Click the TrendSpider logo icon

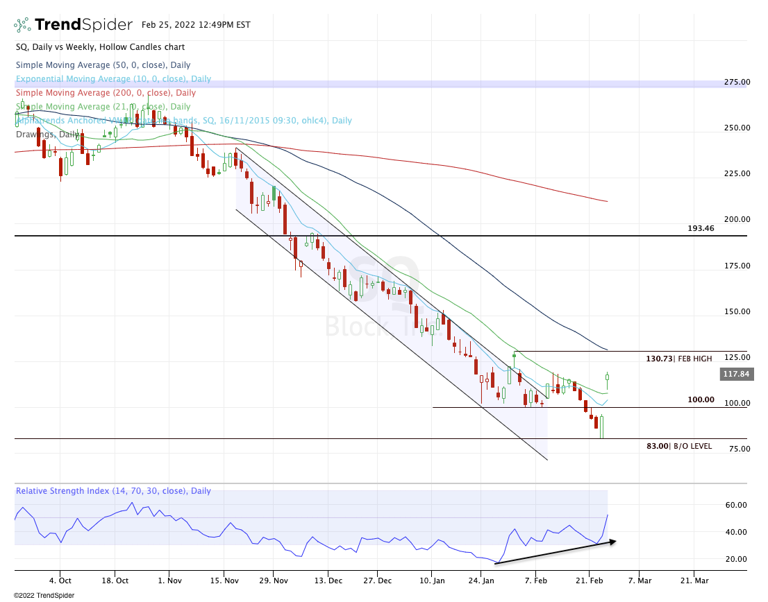pos(22,25)
